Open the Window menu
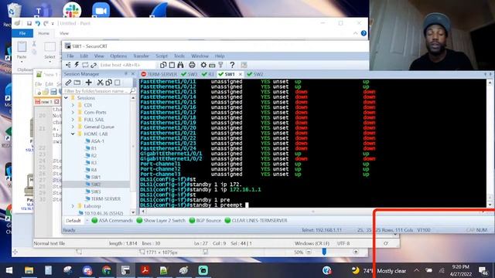The height and width of the screenshot is (278, 495). [200, 56]
